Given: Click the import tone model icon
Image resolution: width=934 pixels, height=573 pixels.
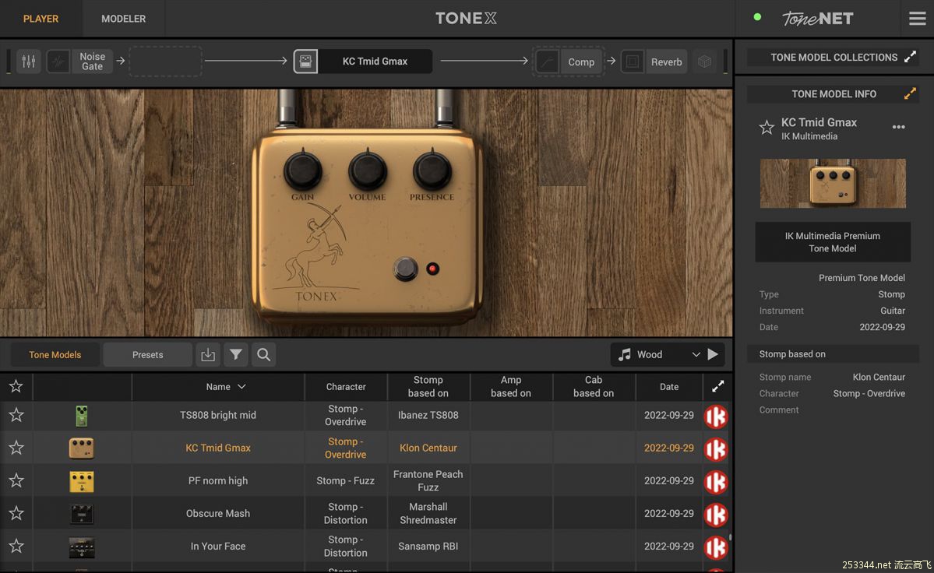Looking at the screenshot, I should pos(208,355).
